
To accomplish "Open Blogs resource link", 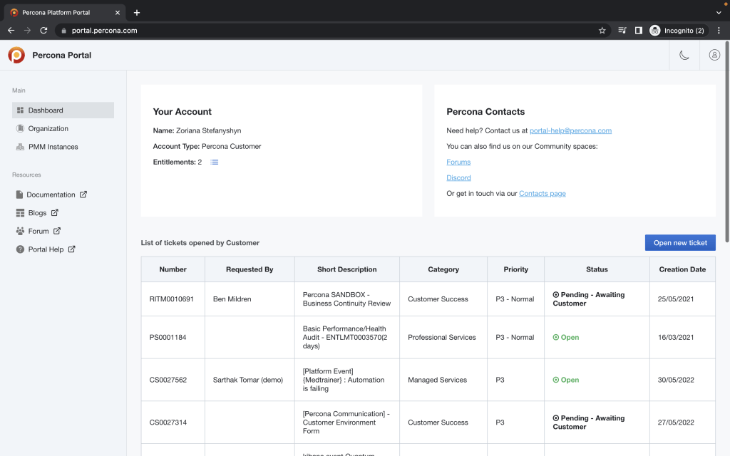I will point(37,212).
